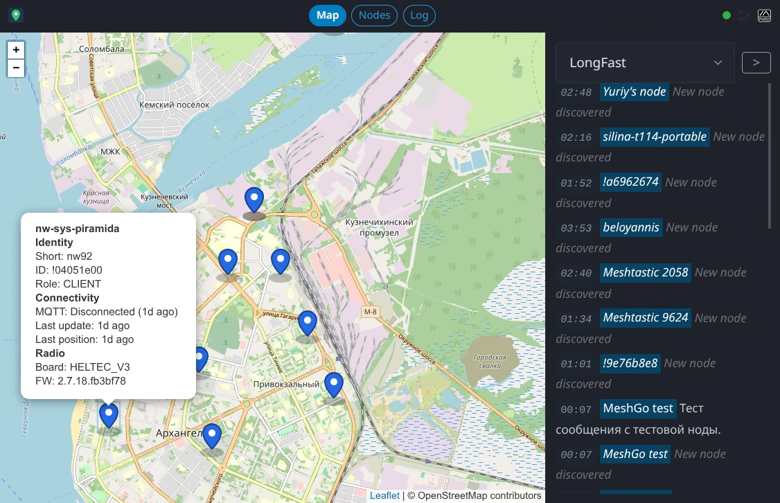Open MeshGo test node discovered entry
Viewport: 780px width, 503px height.
point(635,454)
